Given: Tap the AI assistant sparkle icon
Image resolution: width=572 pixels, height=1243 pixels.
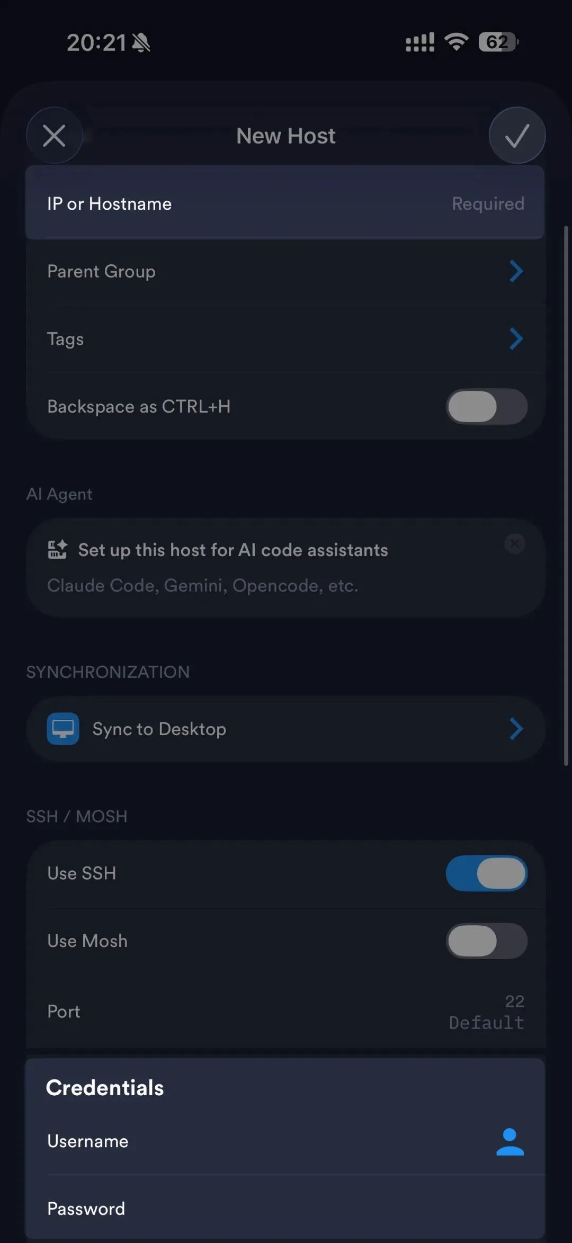Looking at the screenshot, I should pyautogui.click(x=57, y=550).
